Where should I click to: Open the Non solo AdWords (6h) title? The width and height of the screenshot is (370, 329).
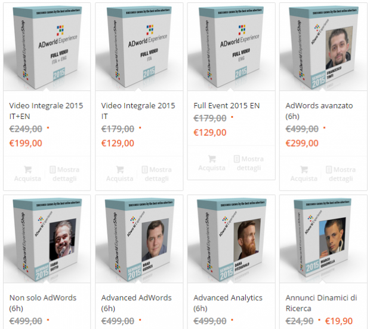[x=43, y=303]
